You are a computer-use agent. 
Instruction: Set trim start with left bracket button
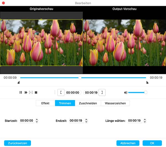coord(61,93)
